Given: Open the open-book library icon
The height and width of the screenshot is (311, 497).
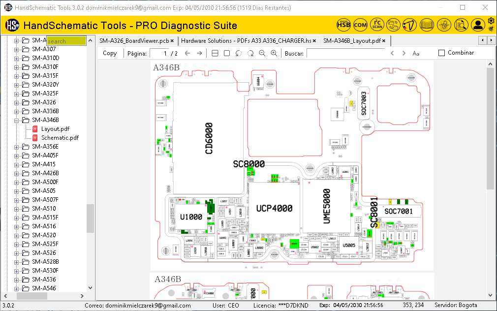Looking at the screenshot, I should (427, 25).
